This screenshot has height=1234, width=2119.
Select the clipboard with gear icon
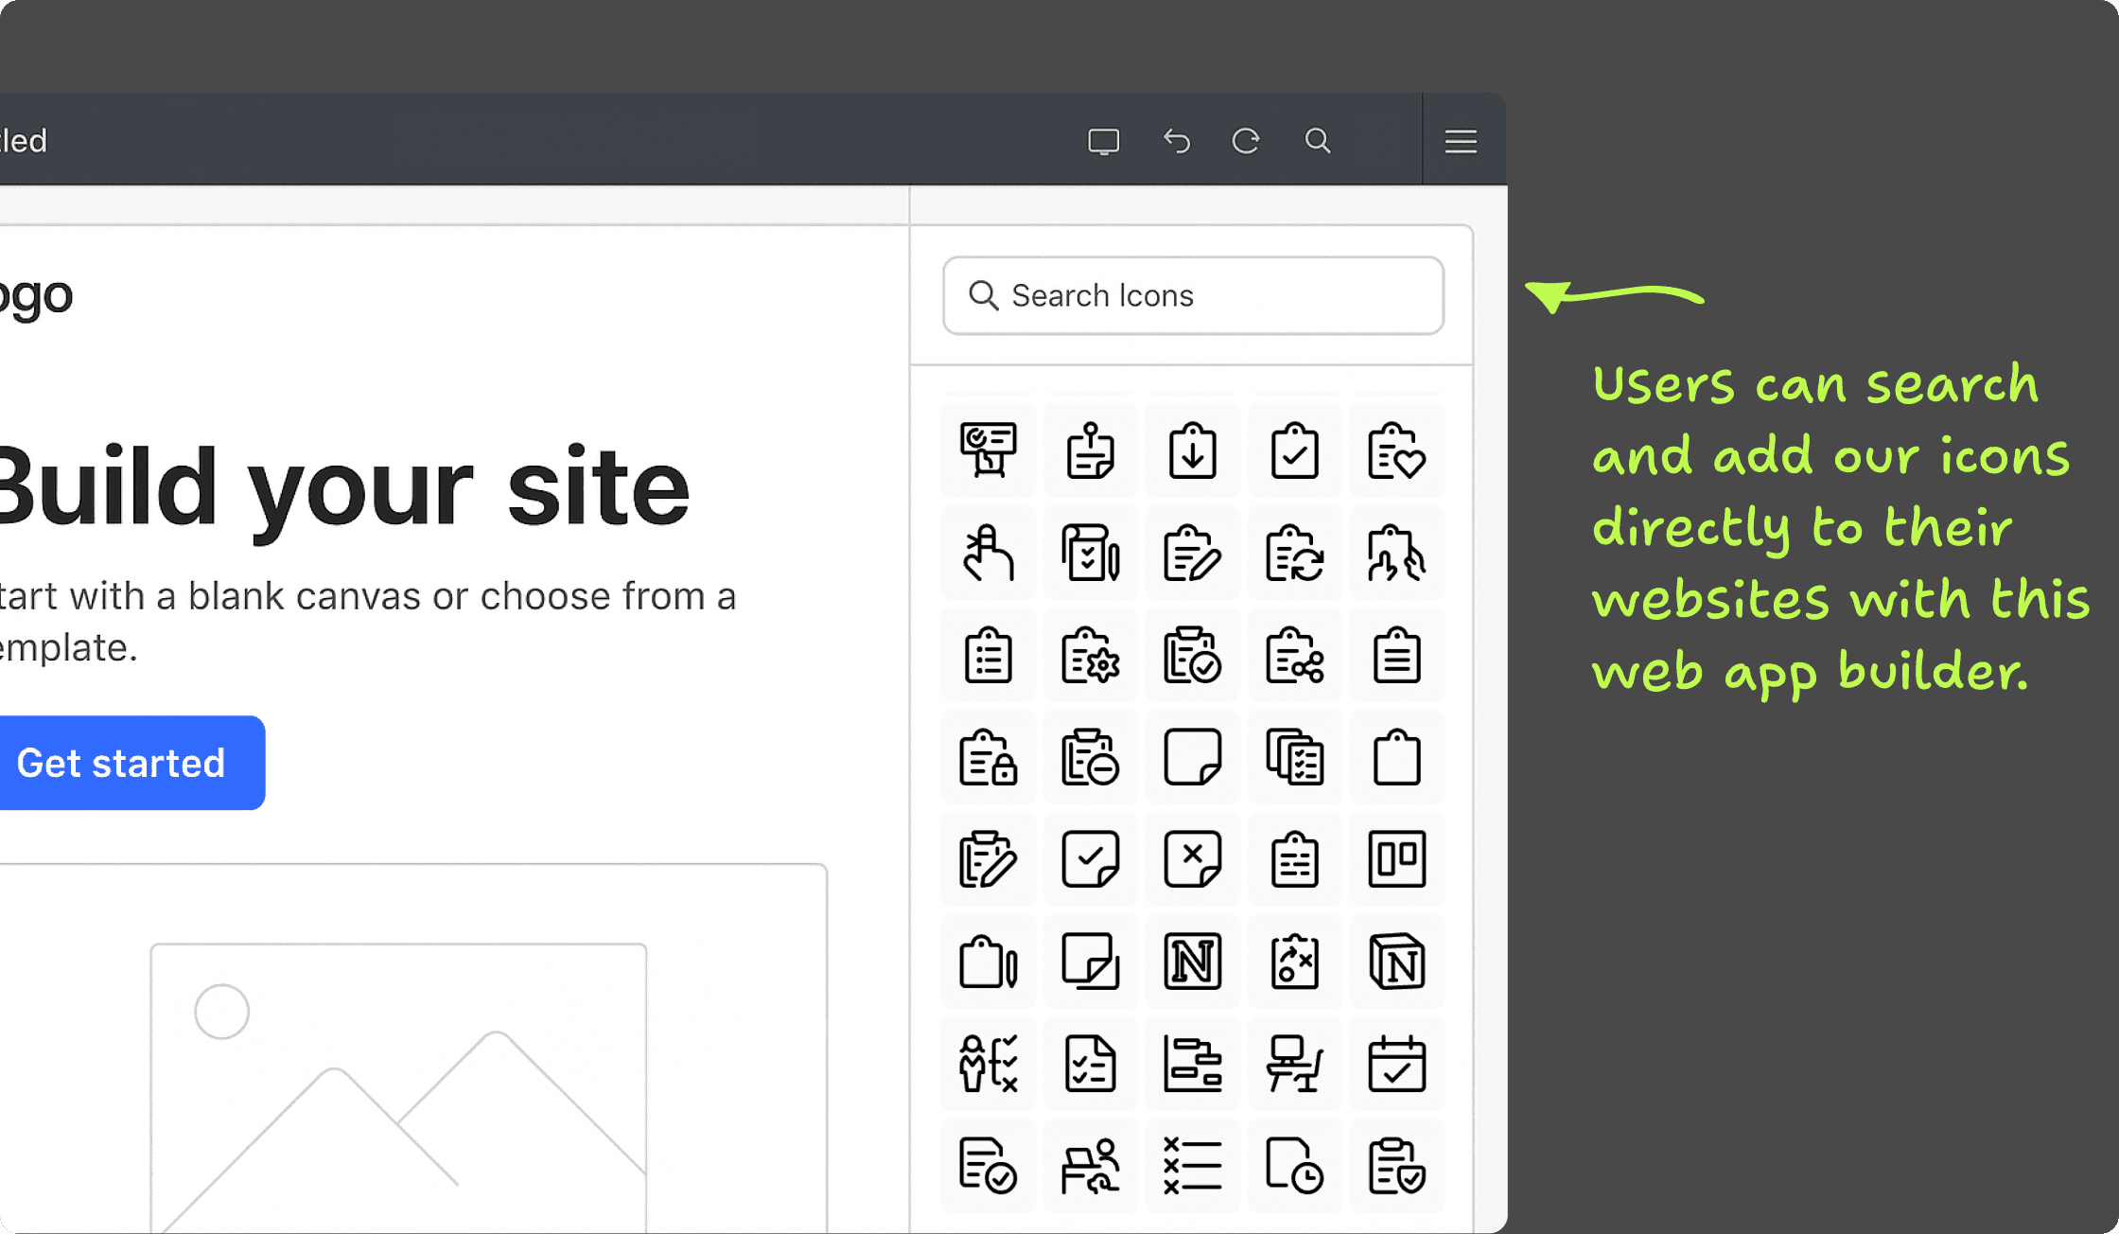pos(1091,656)
